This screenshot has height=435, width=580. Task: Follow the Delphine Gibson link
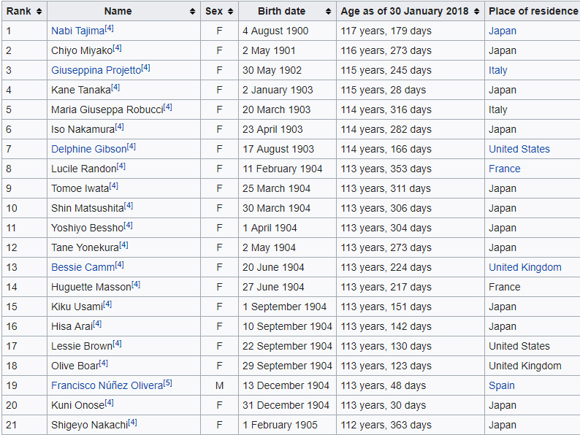coord(88,150)
